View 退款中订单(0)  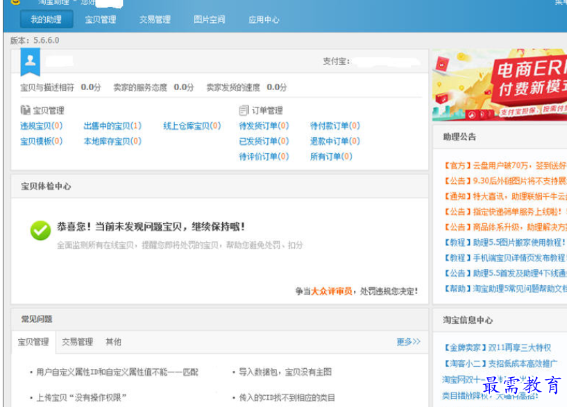click(x=335, y=141)
